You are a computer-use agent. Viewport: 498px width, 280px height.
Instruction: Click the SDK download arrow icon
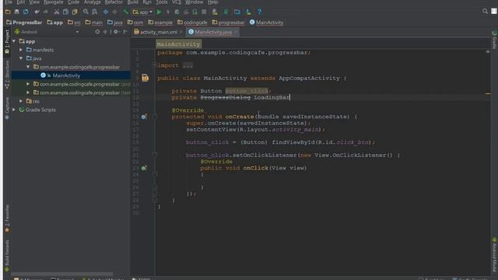pos(248,12)
